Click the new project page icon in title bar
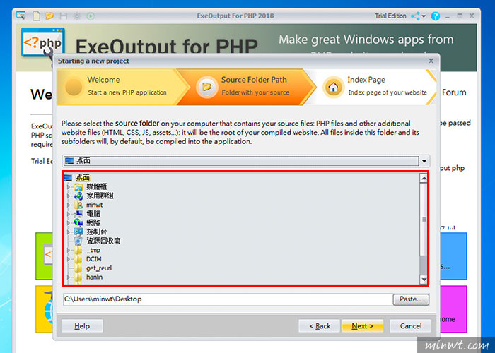Viewport: 495px width, 353px height. [36, 16]
